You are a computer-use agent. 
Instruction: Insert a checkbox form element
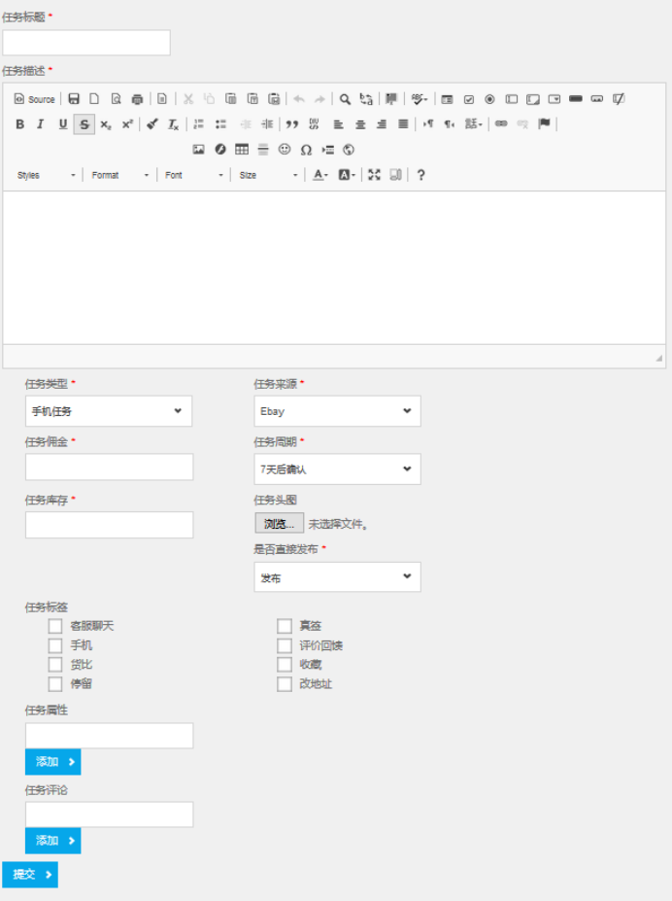tap(469, 99)
